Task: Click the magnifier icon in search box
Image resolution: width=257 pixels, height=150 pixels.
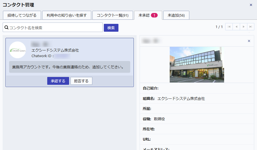Action: point(6,27)
